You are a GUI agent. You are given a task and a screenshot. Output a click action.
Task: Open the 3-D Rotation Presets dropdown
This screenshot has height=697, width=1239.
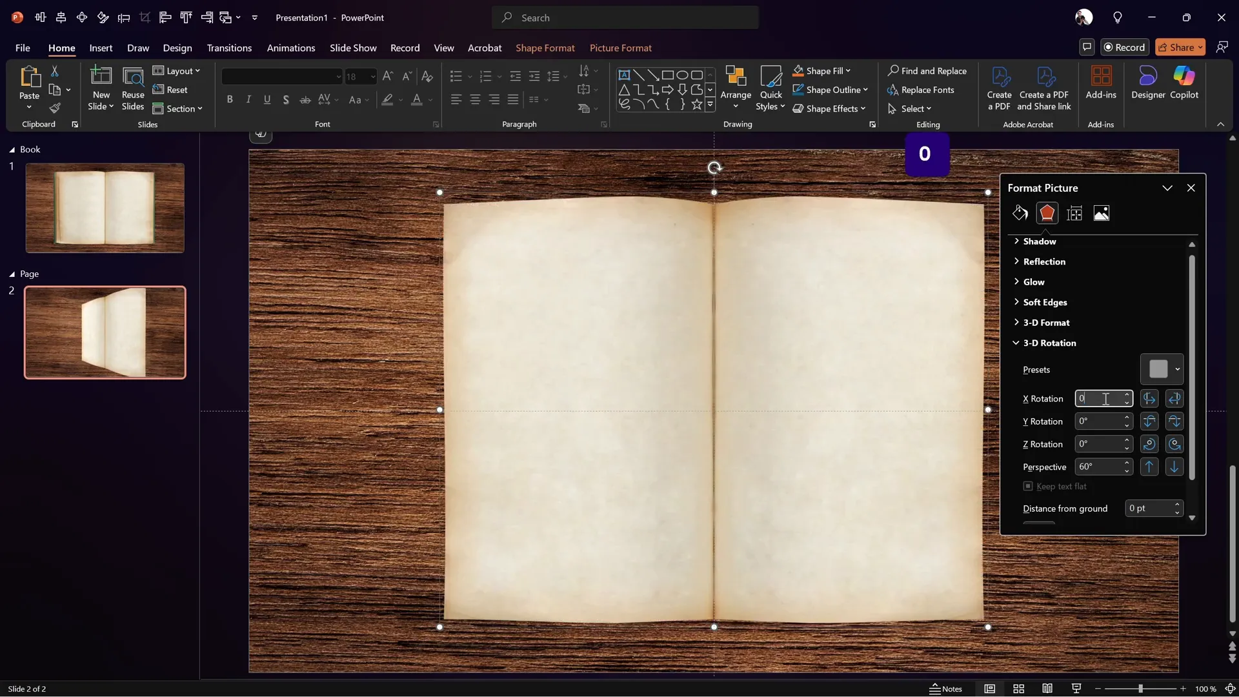coord(1162,369)
